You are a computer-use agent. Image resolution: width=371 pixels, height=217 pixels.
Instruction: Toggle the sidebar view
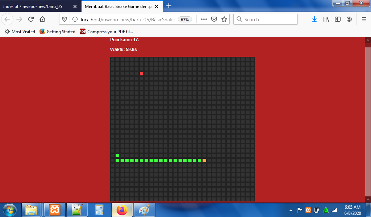[x=338, y=20]
